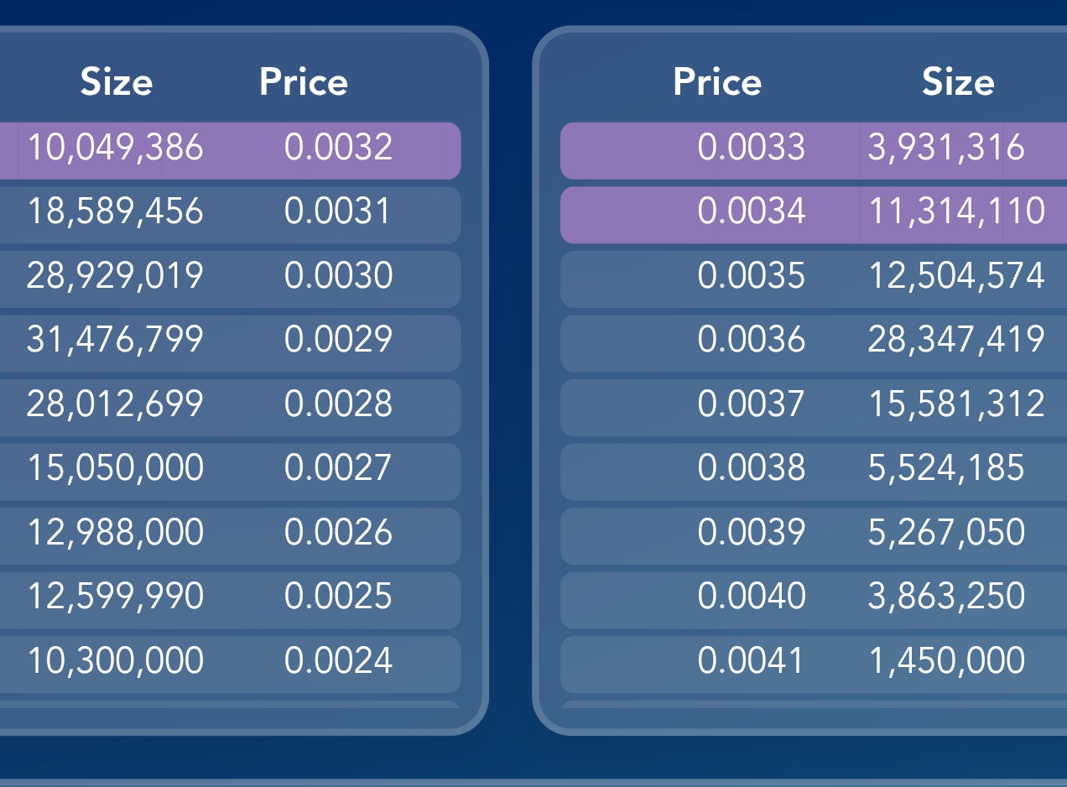Image resolution: width=1067 pixels, height=787 pixels.
Task: Select the ask size 3,863,250
Action: [x=946, y=597]
